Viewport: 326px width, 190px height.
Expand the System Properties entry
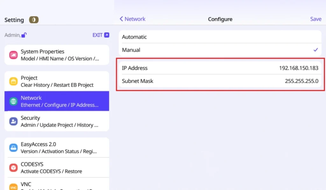57,55
